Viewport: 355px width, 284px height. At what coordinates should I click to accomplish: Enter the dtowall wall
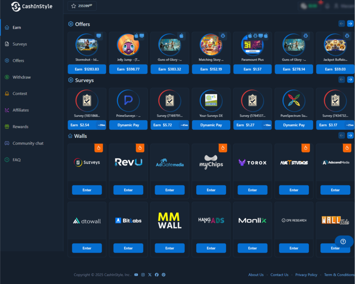click(87, 248)
